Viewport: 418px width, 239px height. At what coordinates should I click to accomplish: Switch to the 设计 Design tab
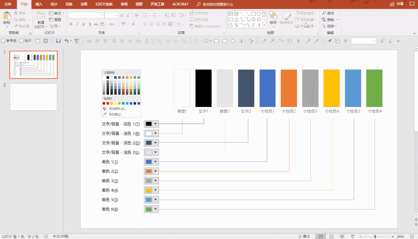[x=54, y=4]
